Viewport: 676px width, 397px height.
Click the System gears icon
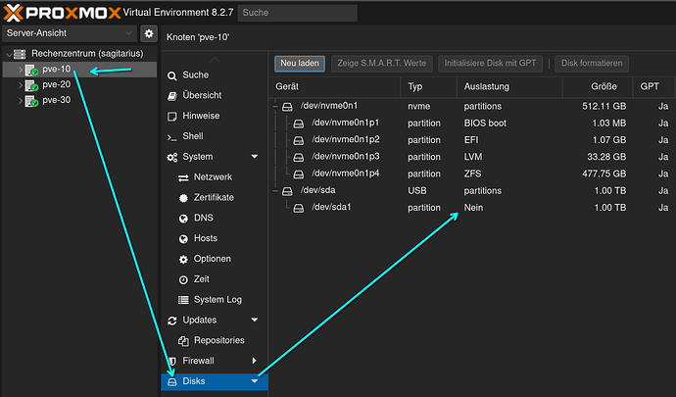pyautogui.click(x=172, y=157)
